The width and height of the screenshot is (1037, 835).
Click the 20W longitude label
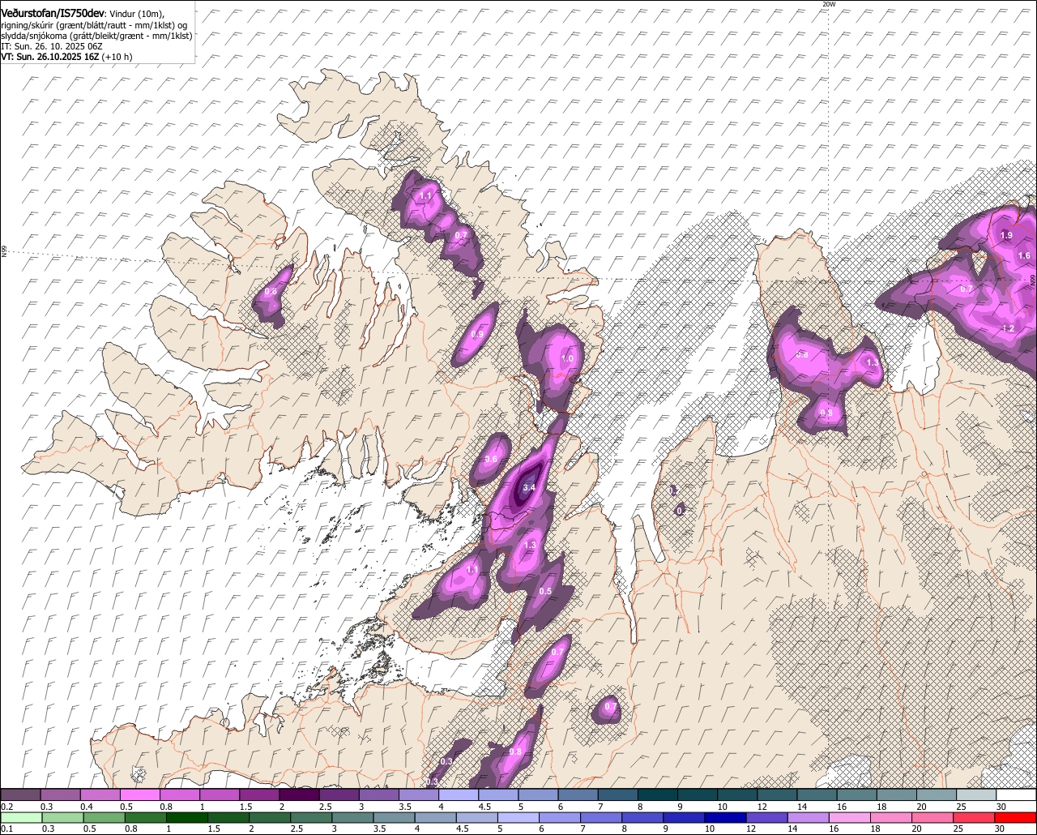828,4
